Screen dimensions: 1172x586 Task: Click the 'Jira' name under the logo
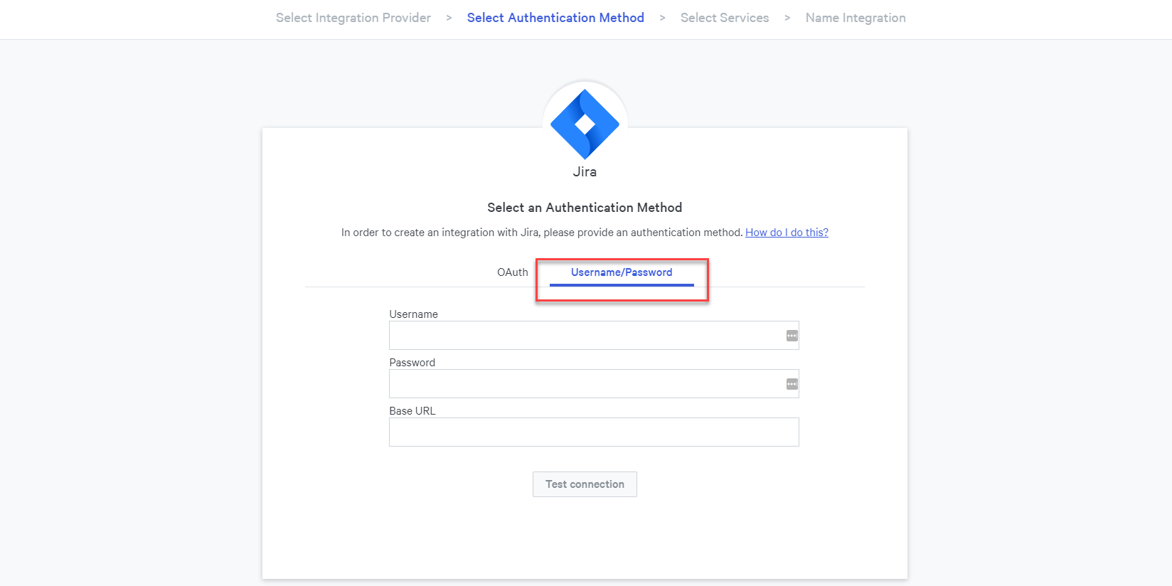click(x=585, y=171)
